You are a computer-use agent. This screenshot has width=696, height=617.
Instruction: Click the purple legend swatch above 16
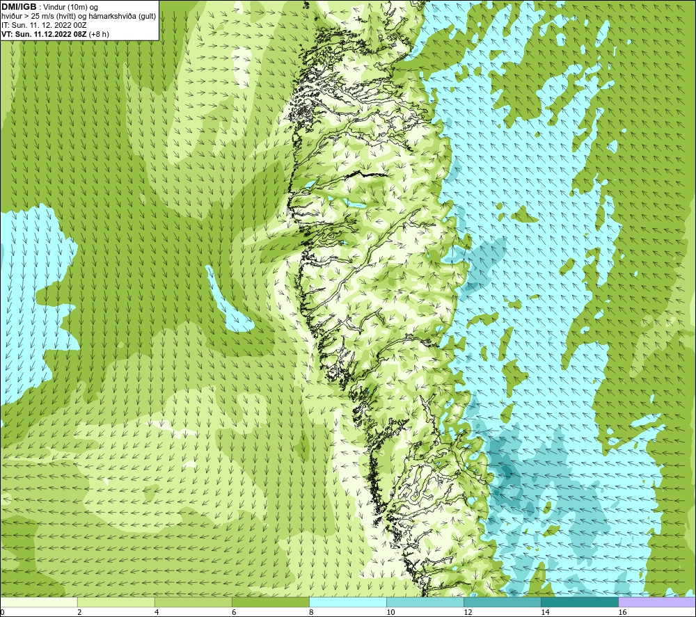point(657,602)
